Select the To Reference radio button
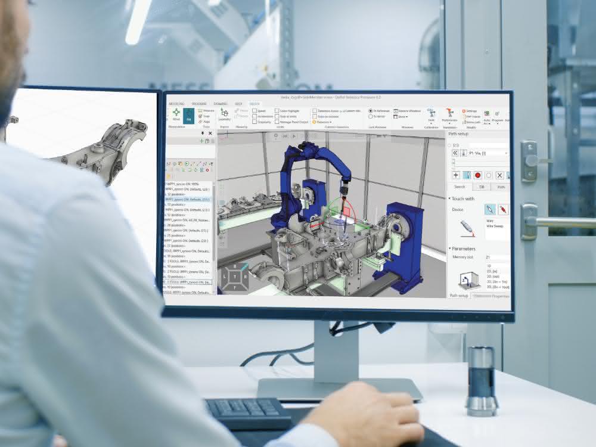The width and height of the screenshot is (596, 447). click(371, 111)
